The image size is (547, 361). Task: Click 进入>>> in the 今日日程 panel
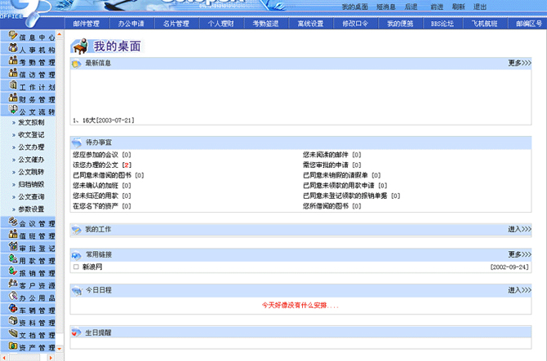coord(519,290)
